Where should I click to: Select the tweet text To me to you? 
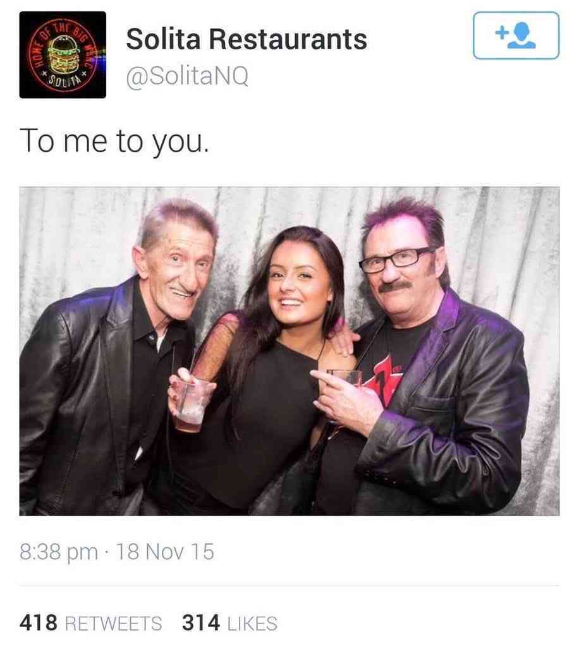point(114,142)
